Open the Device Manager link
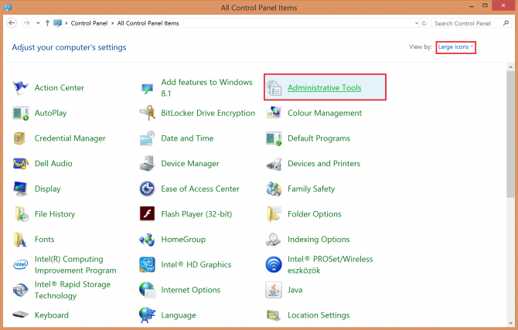 [190, 164]
